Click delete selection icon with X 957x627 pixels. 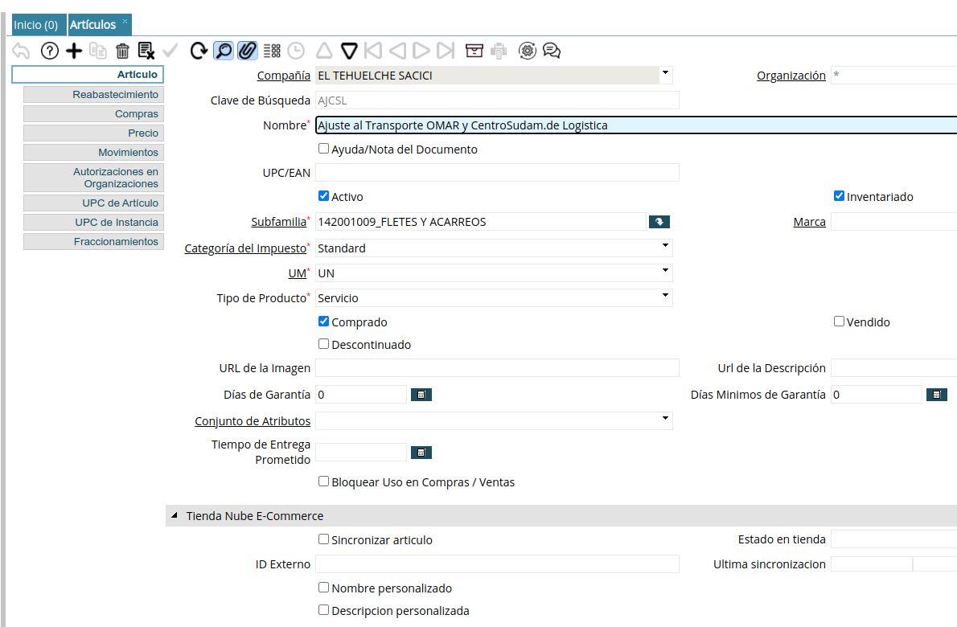[x=146, y=51]
